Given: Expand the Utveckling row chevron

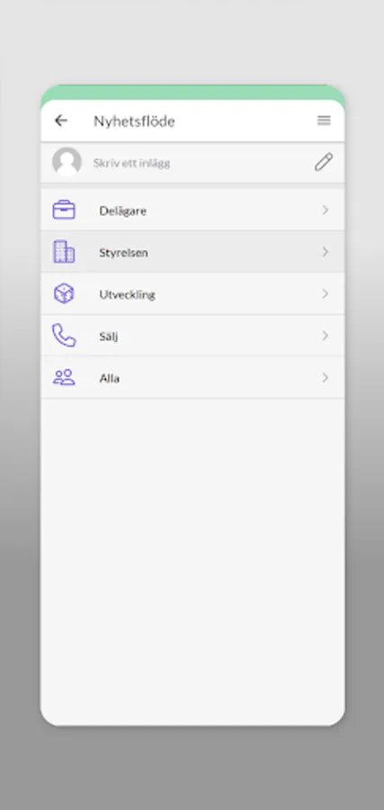Looking at the screenshot, I should 326,293.
